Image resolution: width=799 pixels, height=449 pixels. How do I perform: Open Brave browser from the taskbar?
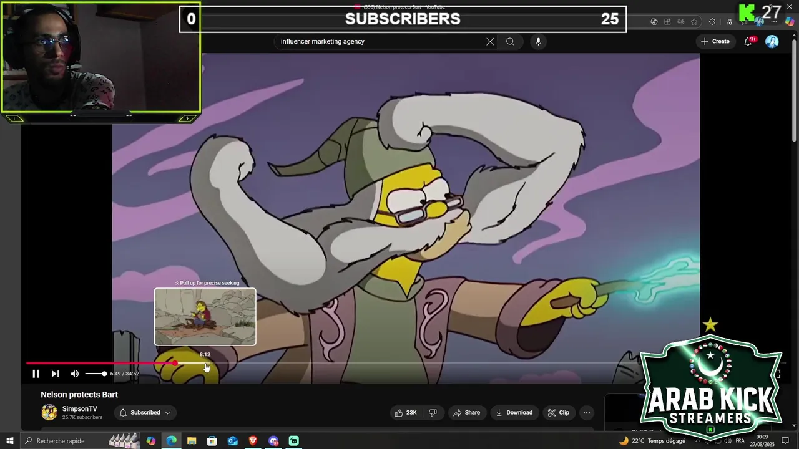(253, 441)
